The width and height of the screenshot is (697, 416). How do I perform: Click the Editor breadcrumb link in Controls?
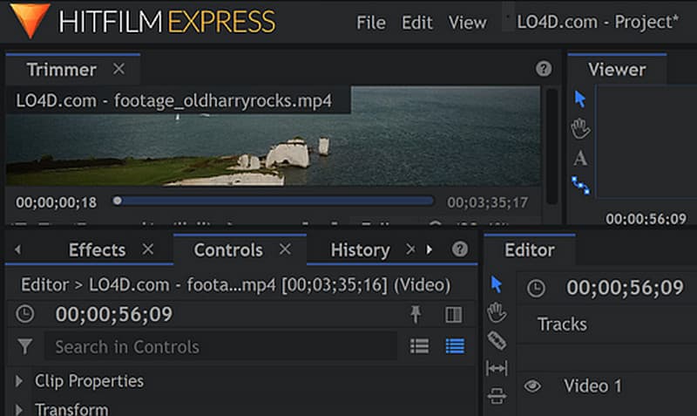point(45,285)
